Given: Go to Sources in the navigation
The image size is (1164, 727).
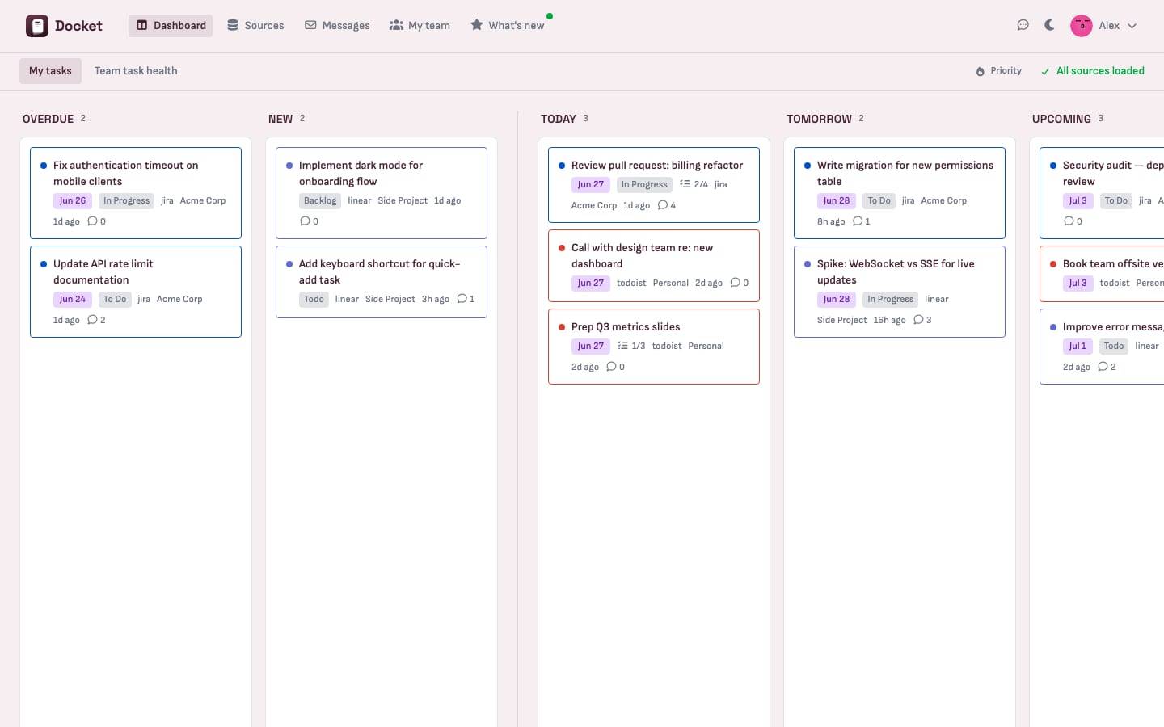Looking at the screenshot, I should click(255, 26).
